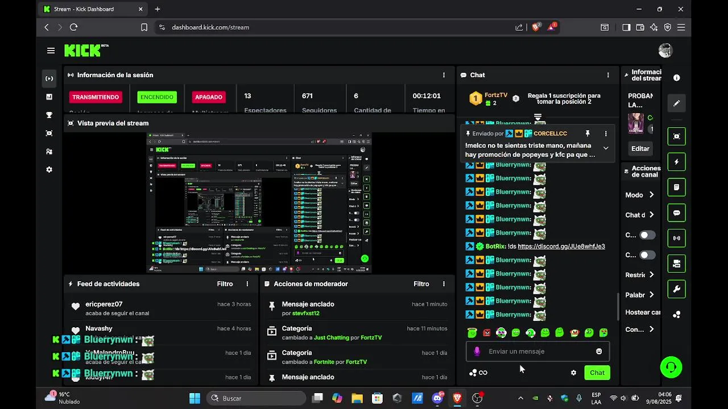Click the info icon in right toolbar
This screenshot has width=728, height=409.
[676, 78]
